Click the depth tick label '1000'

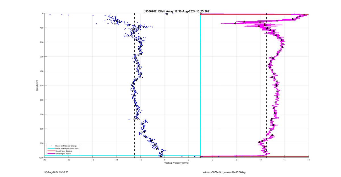[41, 158]
